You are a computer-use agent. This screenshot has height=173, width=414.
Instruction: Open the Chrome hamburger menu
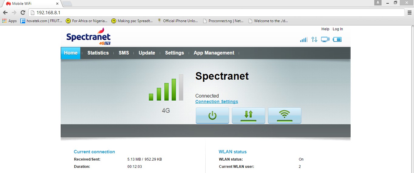tap(409, 12)
